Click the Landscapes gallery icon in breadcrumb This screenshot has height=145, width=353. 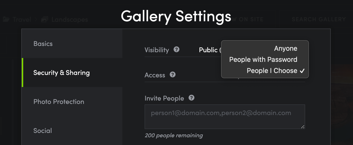click(45, 20)
